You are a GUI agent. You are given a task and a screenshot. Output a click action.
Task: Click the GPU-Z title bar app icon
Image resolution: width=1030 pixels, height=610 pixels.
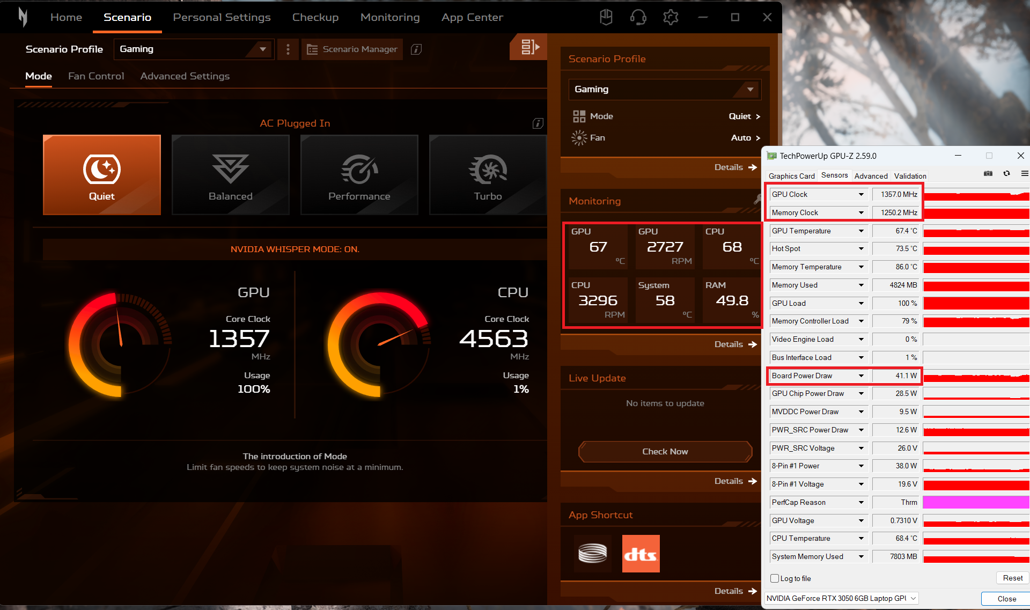[x=772, y=156]
